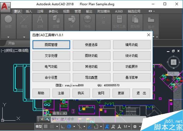Expand the Draw panel bottom arrow
The height and width of the screenshot is (131, 183).
[8, 37]
